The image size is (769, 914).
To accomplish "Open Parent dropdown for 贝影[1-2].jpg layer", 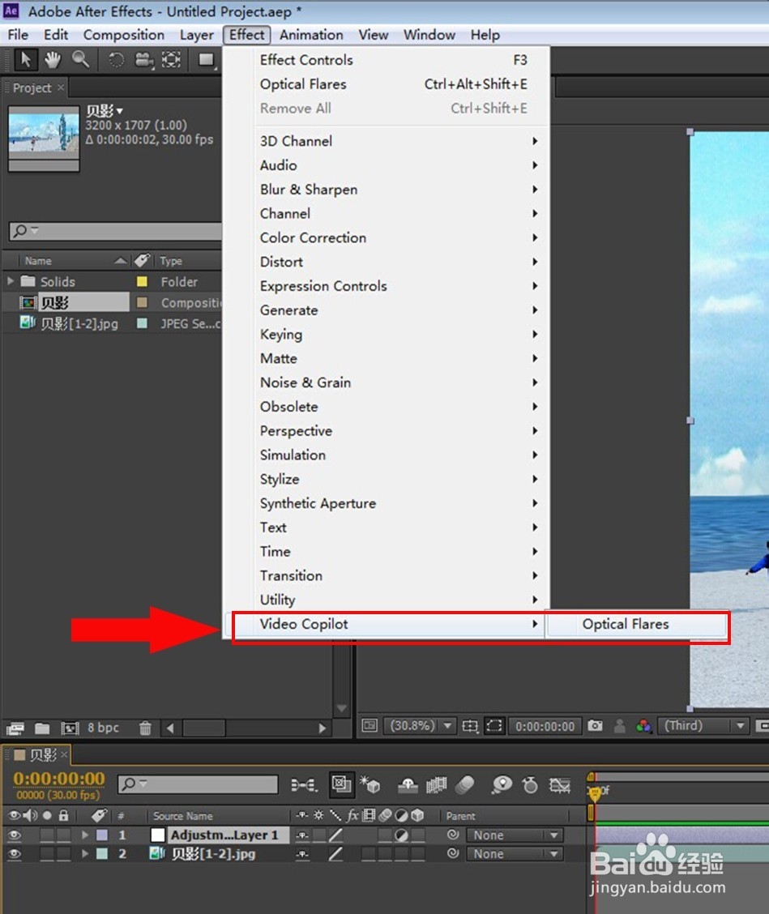I will (x=515, y=854).
